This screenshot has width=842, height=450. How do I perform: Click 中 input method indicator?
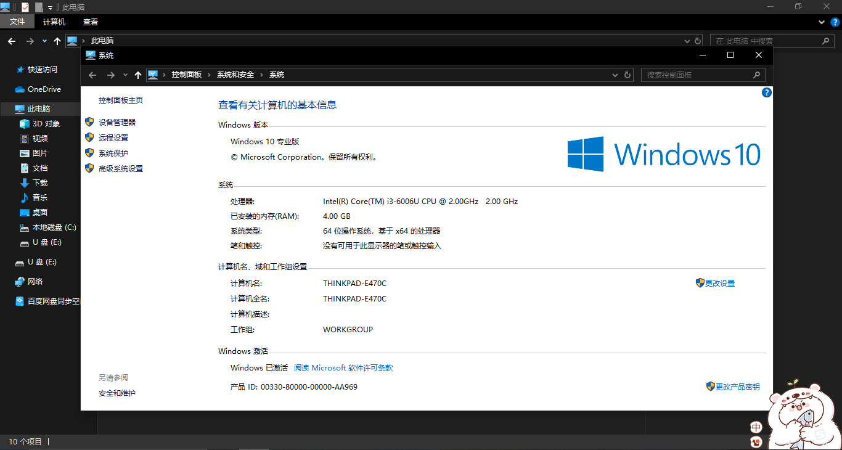pos(756,427)
